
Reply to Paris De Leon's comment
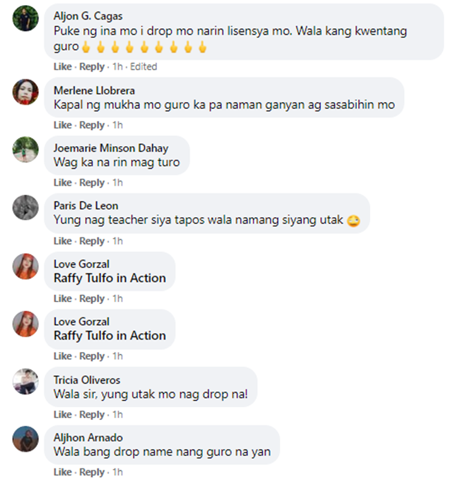(92, 241)
